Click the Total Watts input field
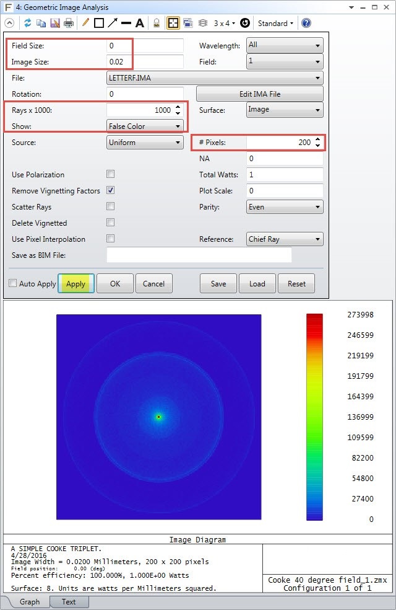Image resolution: width=396 pixels, height=610 pixels. [285, 174]
